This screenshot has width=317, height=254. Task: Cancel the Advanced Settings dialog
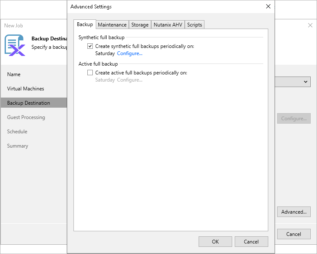click(251, 241)
